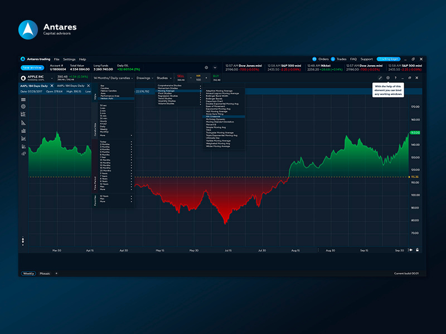Select MA Crossover study
Image resolution: width=446 pixels, height=334 pixels.
point(224,117)
